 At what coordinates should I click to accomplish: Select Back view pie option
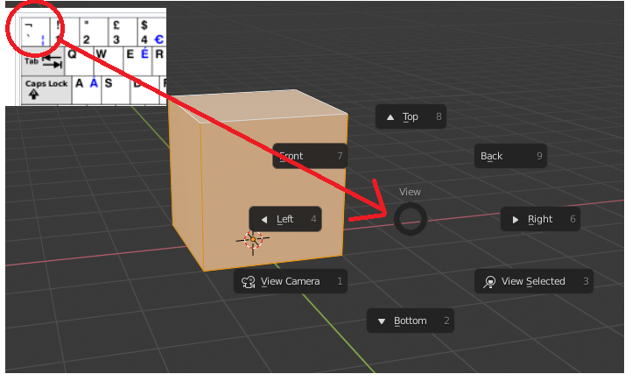[510, 156]
